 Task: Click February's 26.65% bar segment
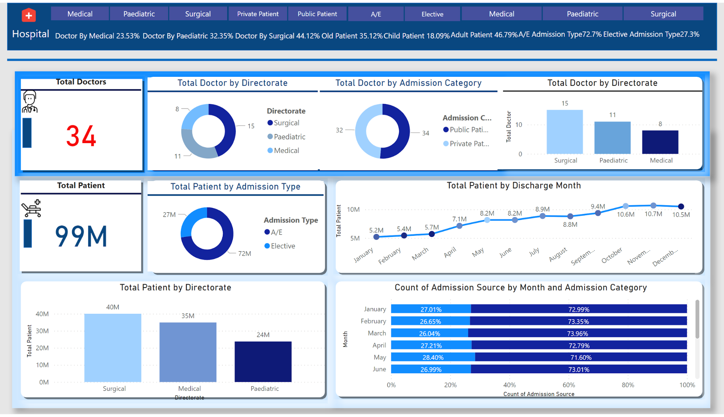click(x=430, y=321)
